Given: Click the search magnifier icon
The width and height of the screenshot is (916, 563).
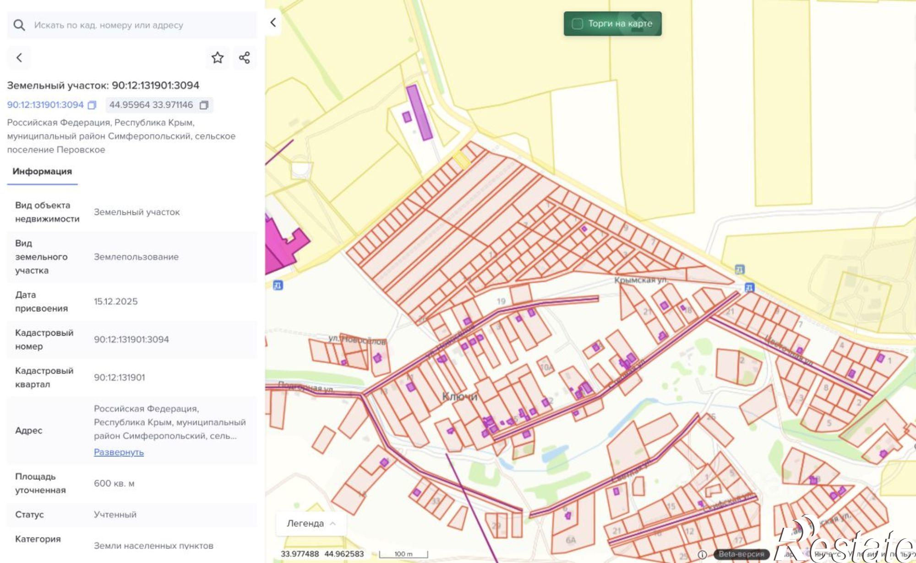Looking at the screenshot, I should pyautogui.click(x=19, y=25).
